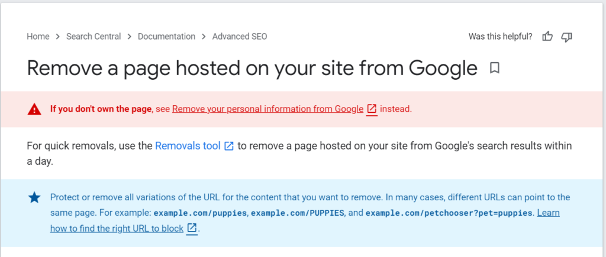Click the chevron between Documentation and Advanced SEO
This screenshot has width=606, height=257.
pyautogui.click(x=204, y=37)
